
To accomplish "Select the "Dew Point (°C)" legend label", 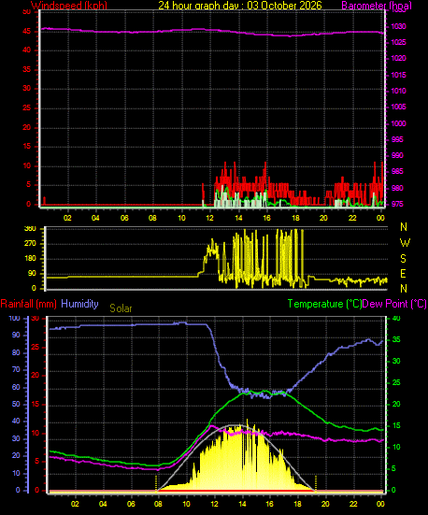I will click(x=394, y=304).
